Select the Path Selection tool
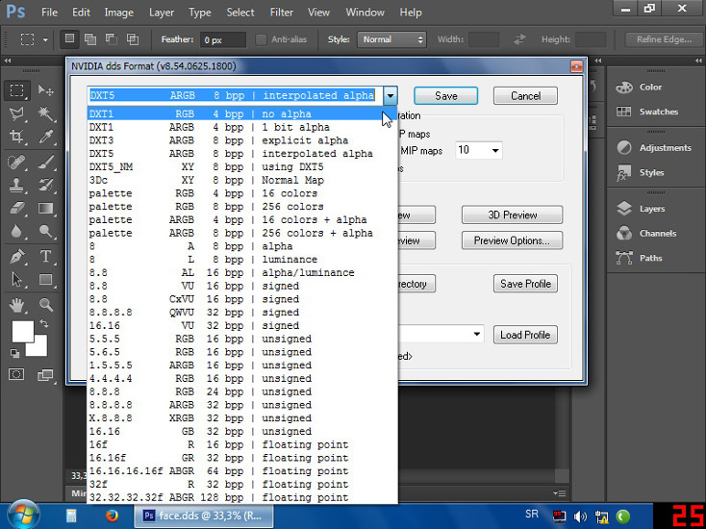Viewport: 706px width, 529px height. point(17,280)
